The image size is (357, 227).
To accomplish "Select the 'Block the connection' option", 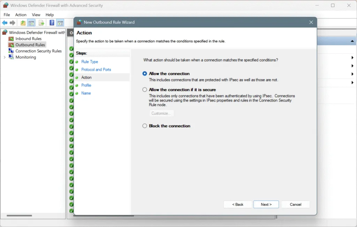I will [145, 126].
